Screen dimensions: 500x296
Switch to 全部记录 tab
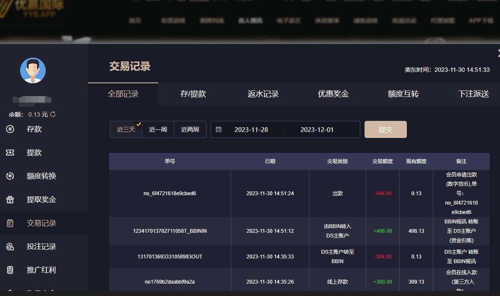(x=123, y=94)
